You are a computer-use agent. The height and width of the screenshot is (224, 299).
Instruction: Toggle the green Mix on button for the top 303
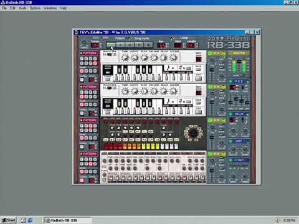[210, 54]
